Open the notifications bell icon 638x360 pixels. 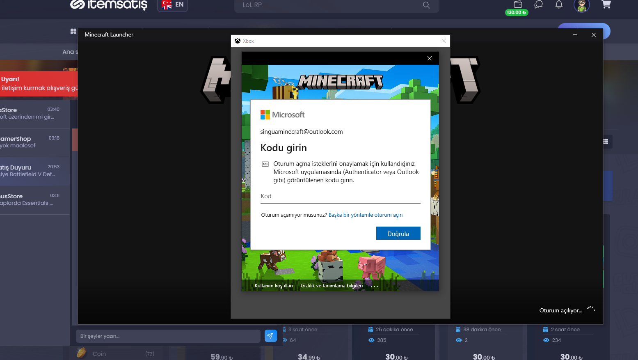(559, 5)
